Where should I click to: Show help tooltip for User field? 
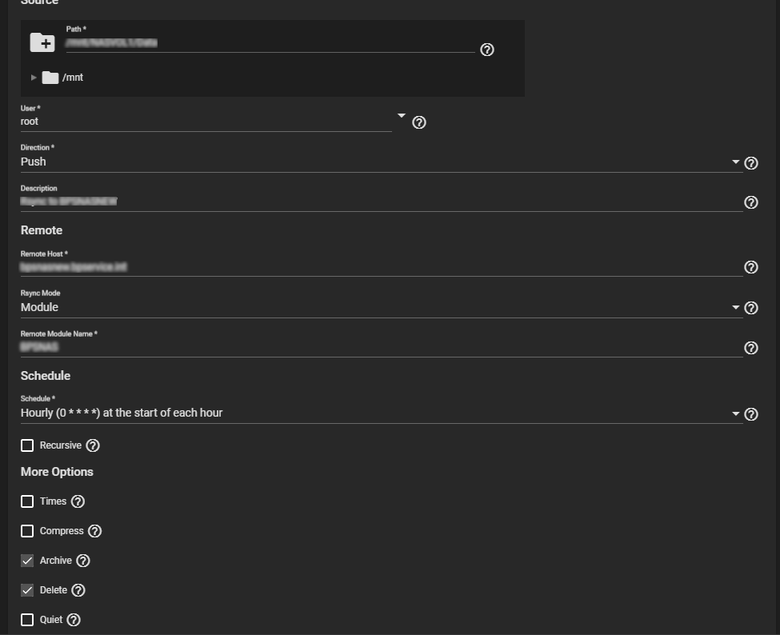pyautogui.click(x=419, y=122)
